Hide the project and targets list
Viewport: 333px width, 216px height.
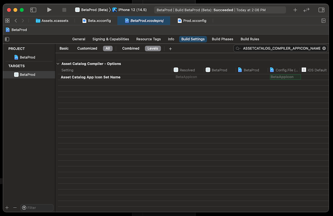[x=7, y=39]
